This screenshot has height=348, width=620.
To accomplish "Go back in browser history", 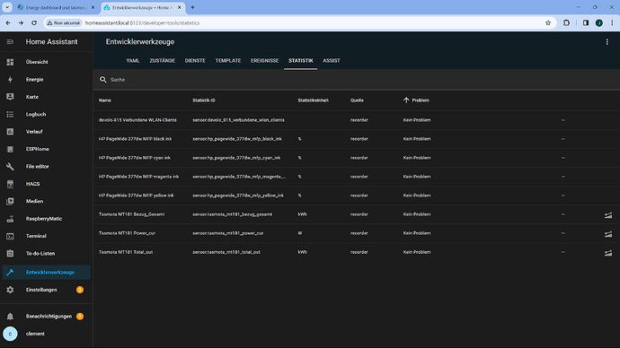I will click(8, 23).
